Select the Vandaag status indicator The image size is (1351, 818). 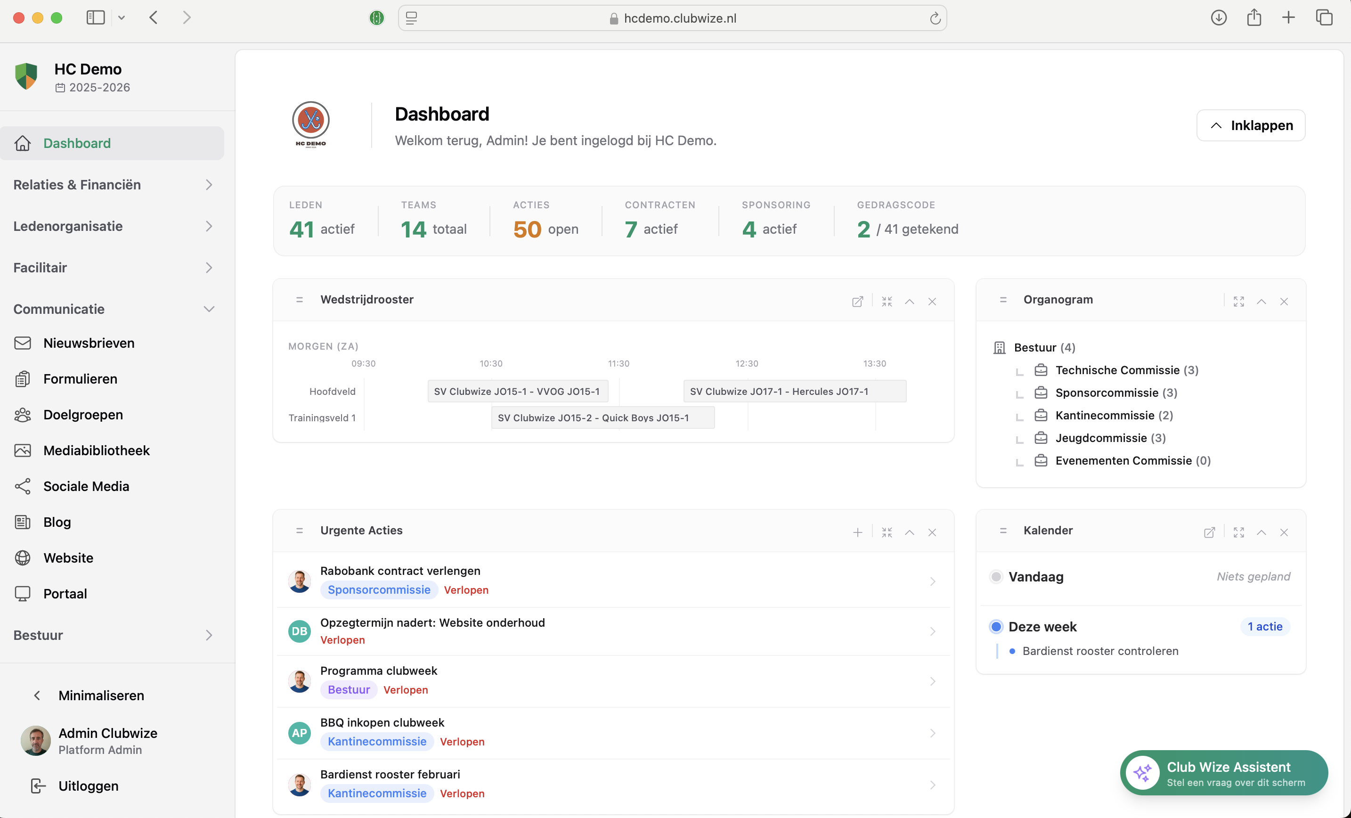tap(996, 577)
